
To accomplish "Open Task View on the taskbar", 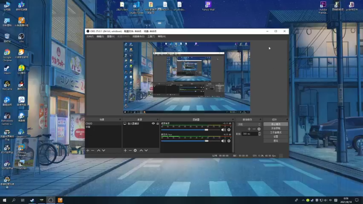I will click(22, 200).
